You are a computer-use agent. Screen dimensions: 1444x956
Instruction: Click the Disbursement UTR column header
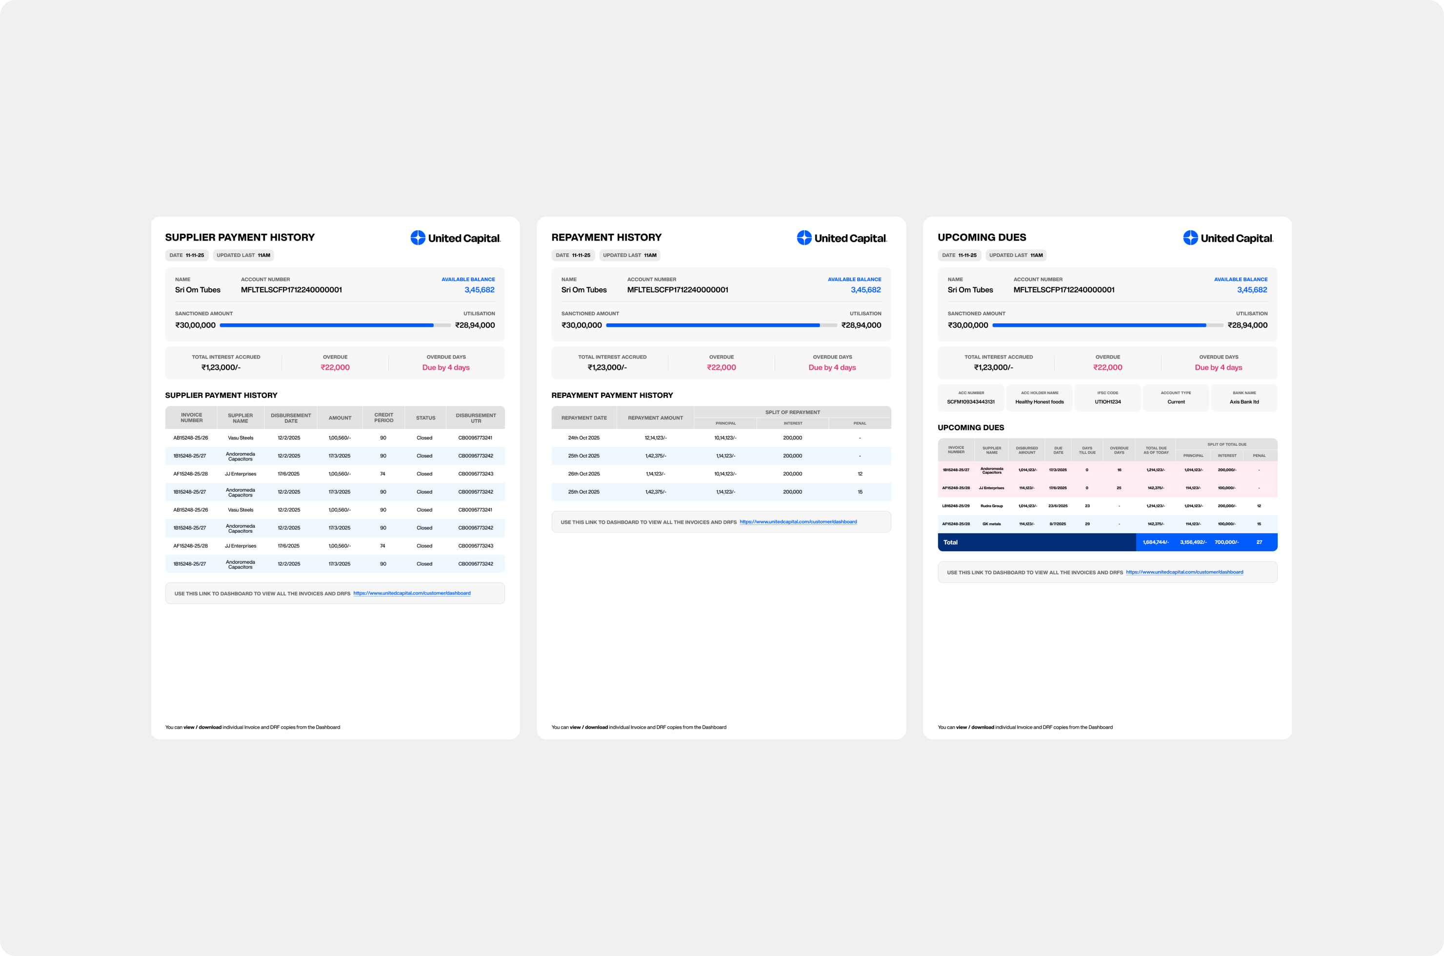click(x=476, y=418)
